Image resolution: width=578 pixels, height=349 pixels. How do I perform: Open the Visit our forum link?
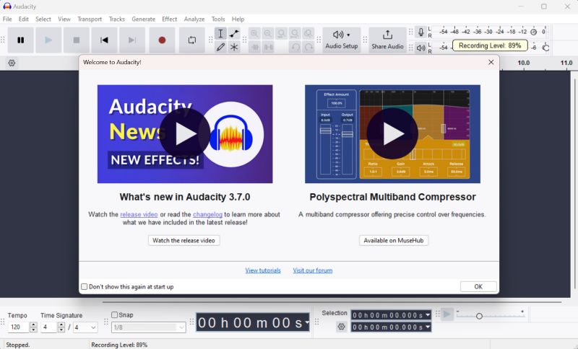(313, 270)
